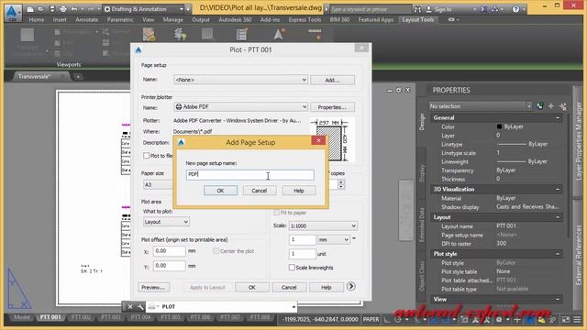The image size is (587, 330).
Task: Click the printer Properties... button
Action: tap(332, 107)
